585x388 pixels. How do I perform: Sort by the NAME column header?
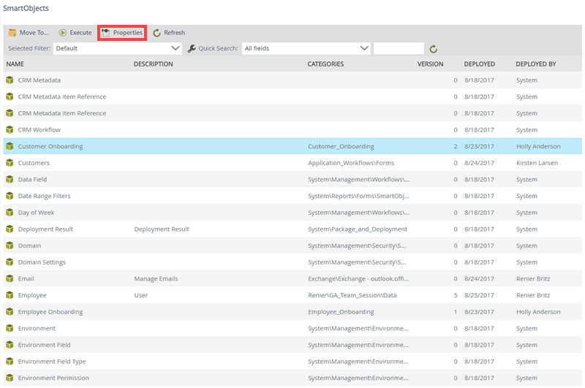(x=15, y=64)
